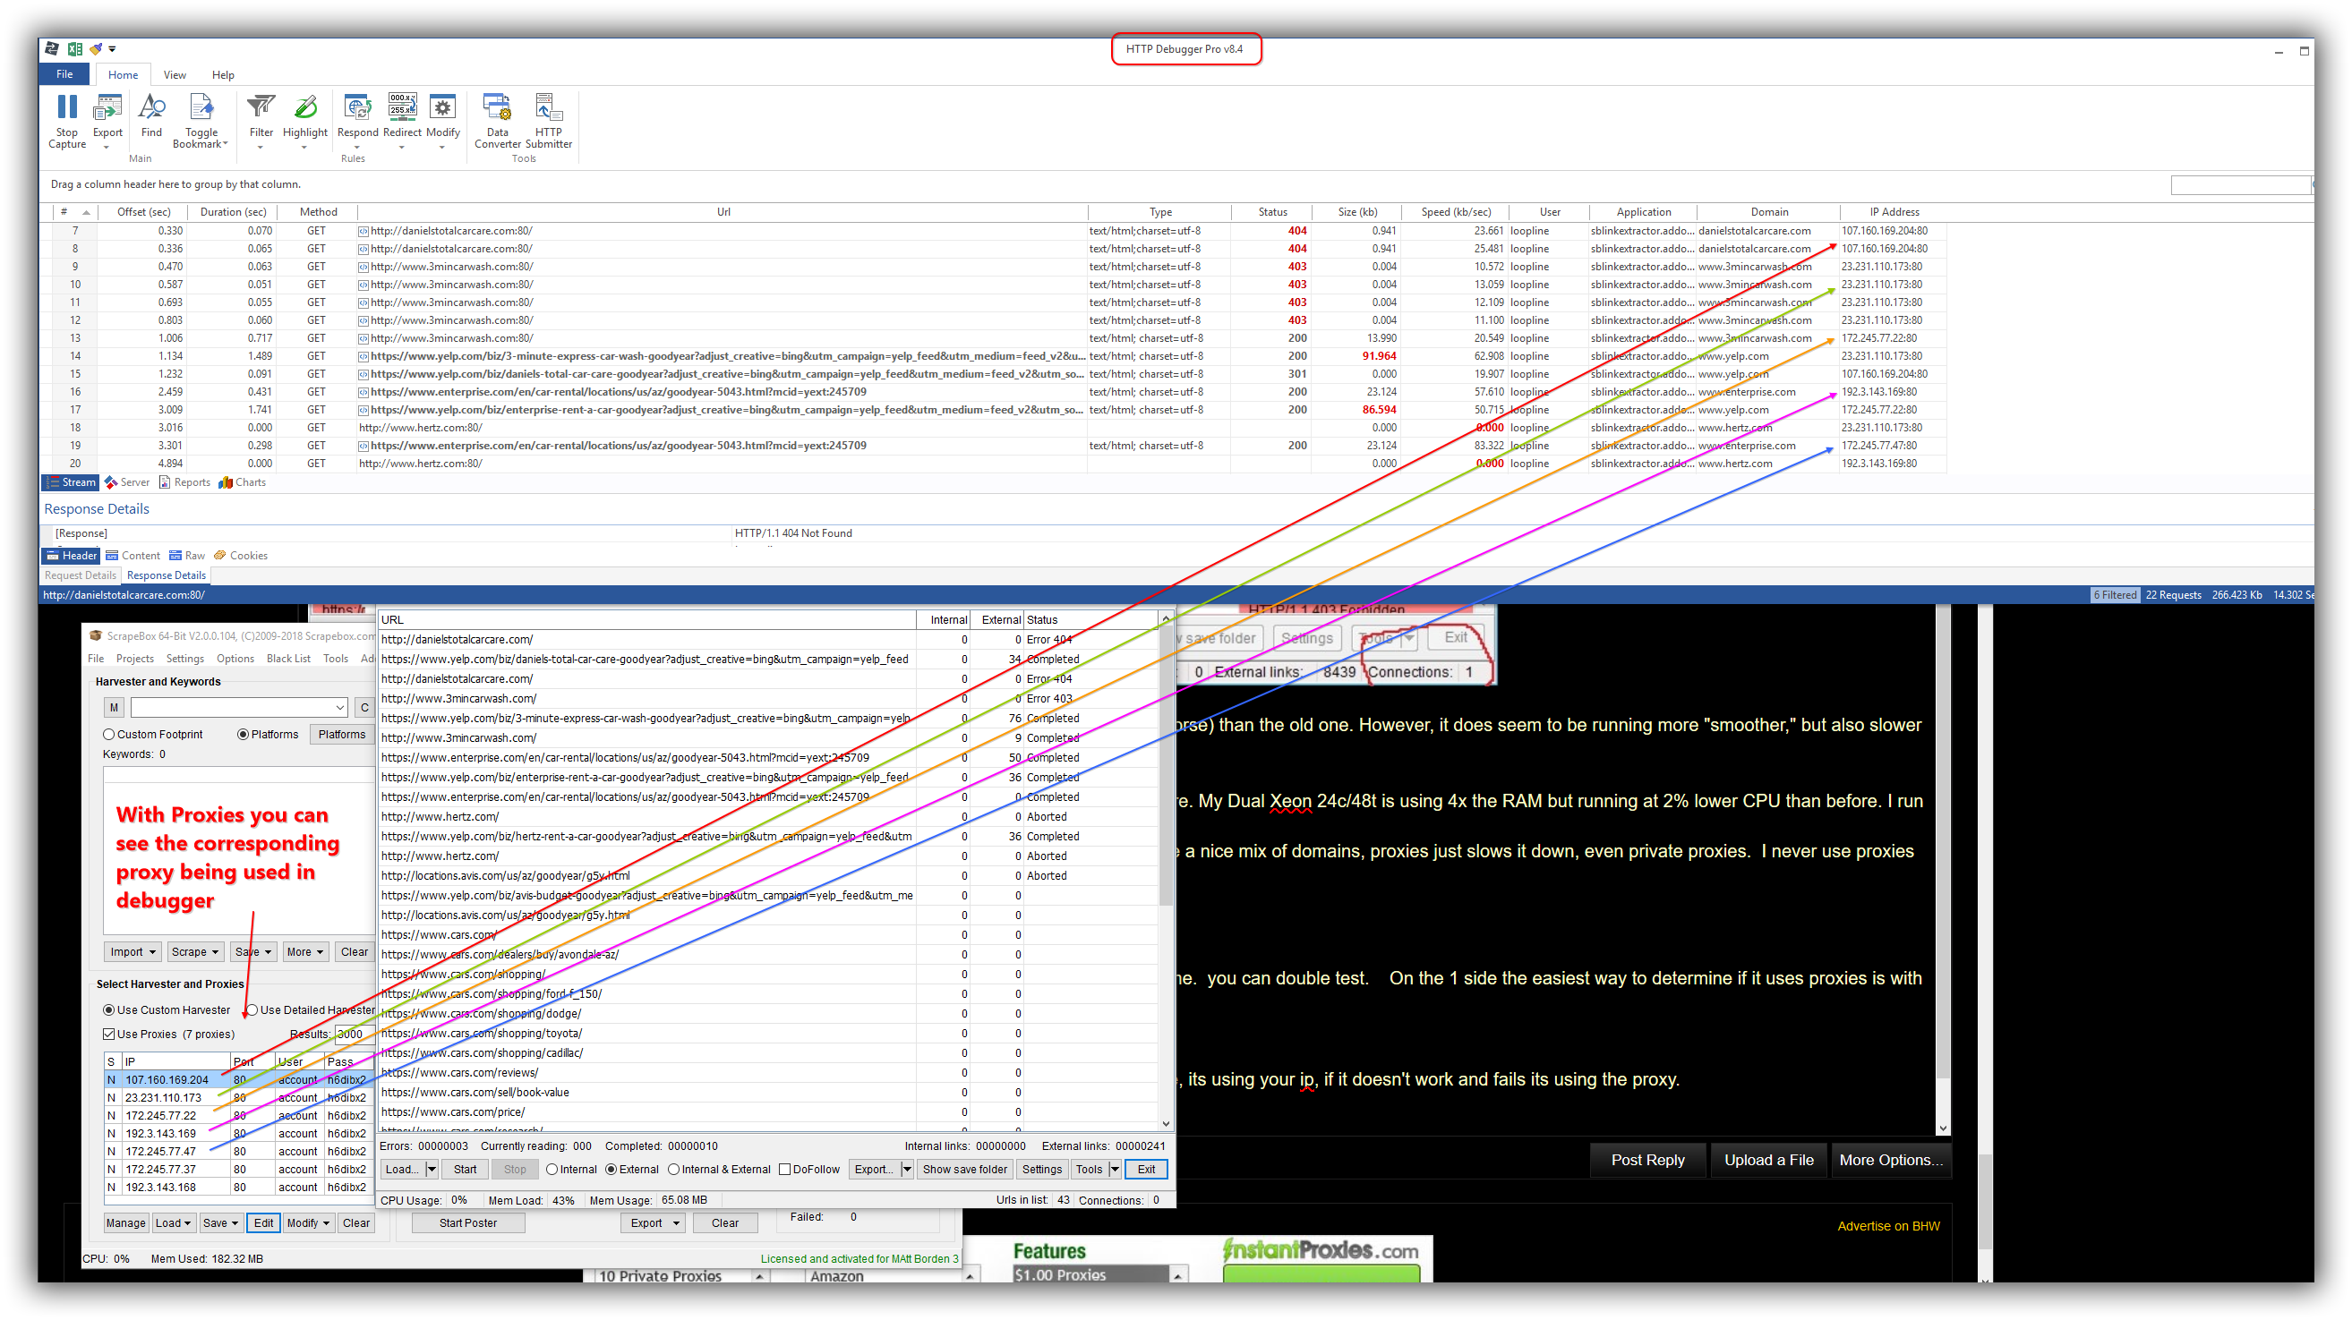Toggle the DoFollow checkbox
The width and height of the screenshot is (2352, 1320).
[784, 1171]
